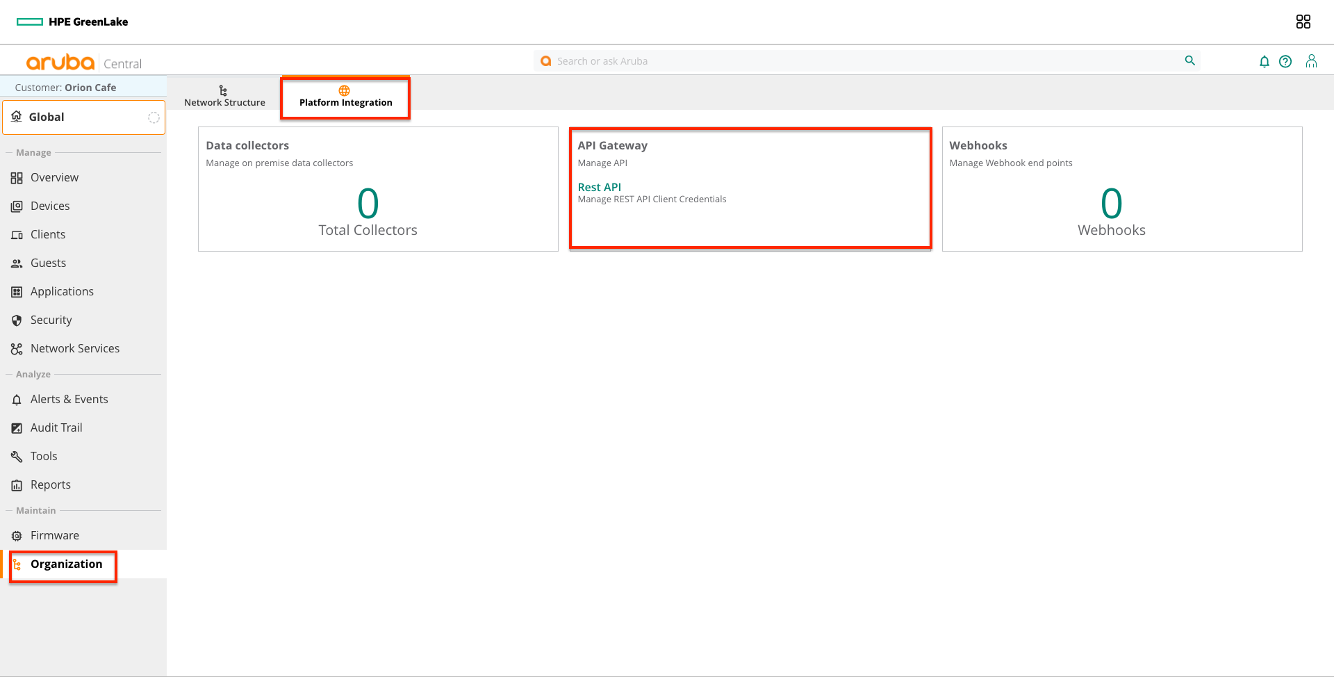Click the Aruba search assistant icon
The image size is (1334, 677).
tap(546, 60)
